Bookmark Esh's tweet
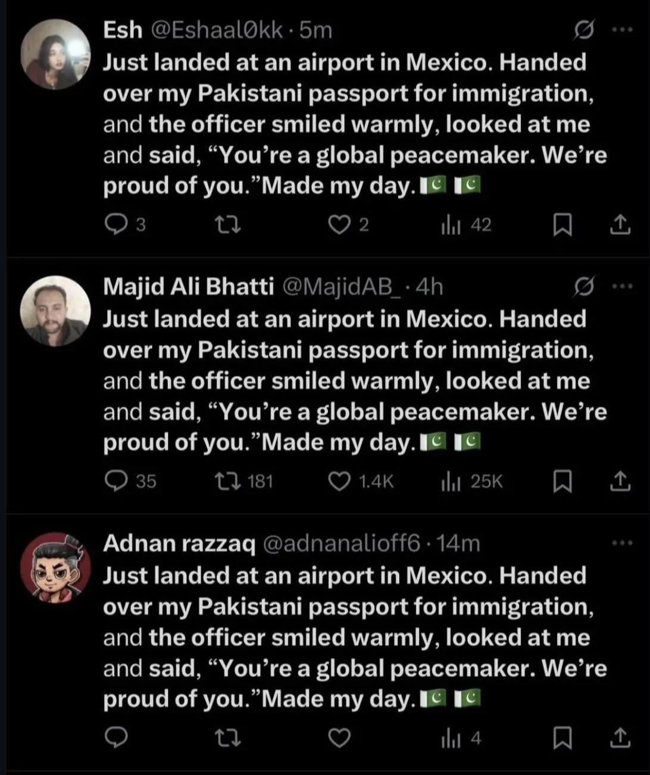The height and width of the screenshot is (775, 650). (x=562, y=224)
